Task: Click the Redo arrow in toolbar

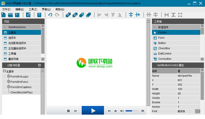Action: click(x=57, y=15)
